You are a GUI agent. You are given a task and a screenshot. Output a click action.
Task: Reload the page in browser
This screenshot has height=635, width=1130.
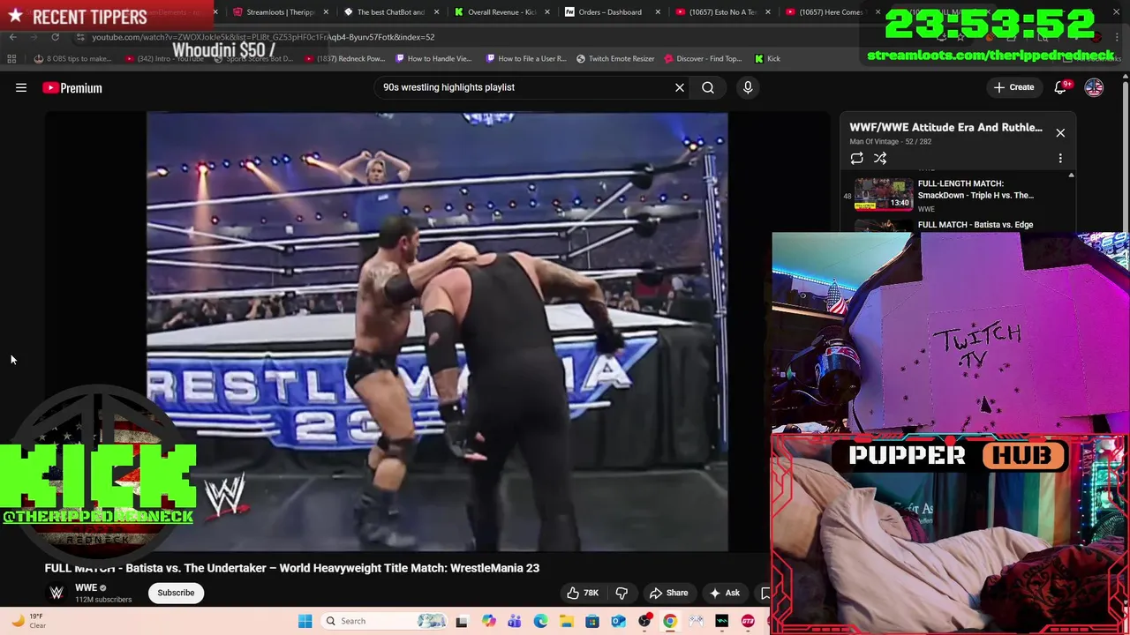[55, 37]
